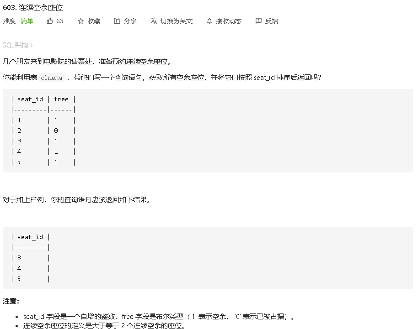Click the inline code word cinema
The width and height of the screenshot is (418, 329).
pos(52,78)
